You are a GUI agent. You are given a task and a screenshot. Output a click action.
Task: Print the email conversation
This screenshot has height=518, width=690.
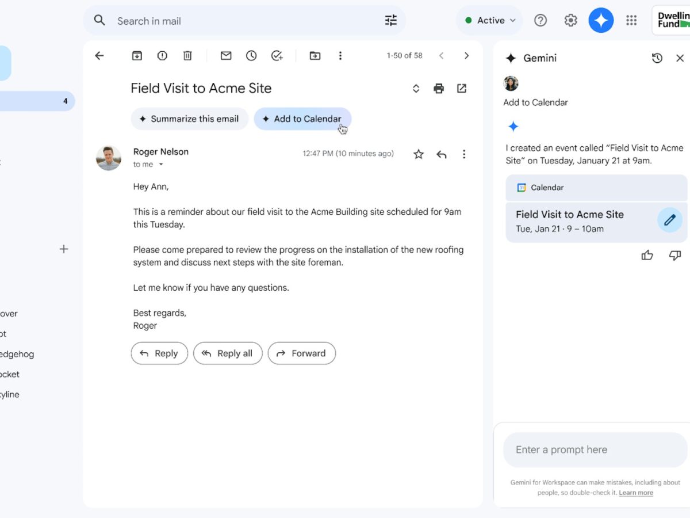pos(439,89)
